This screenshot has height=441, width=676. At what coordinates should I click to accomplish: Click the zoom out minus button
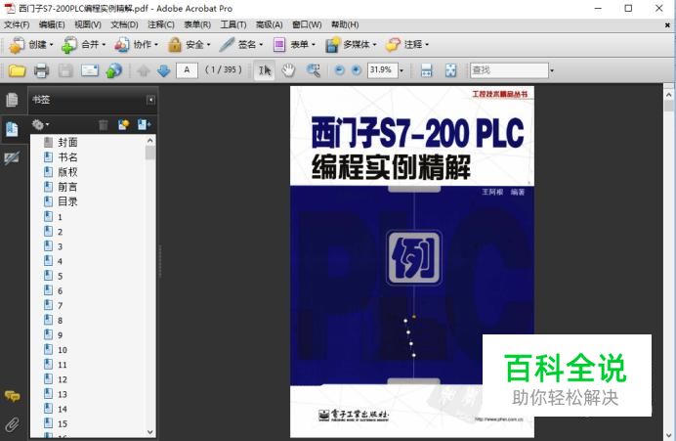pyautogui.click(x=340, y=69)
